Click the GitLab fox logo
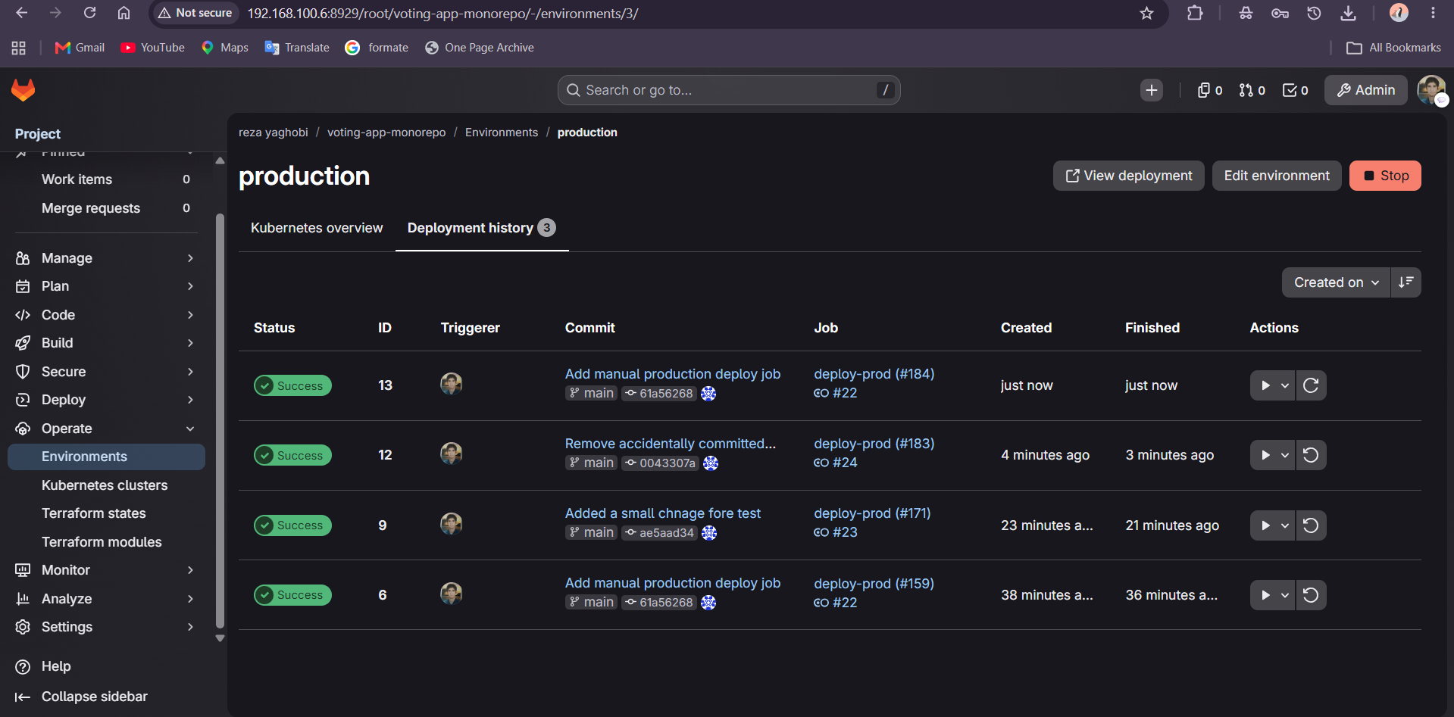 pos(23,90)
